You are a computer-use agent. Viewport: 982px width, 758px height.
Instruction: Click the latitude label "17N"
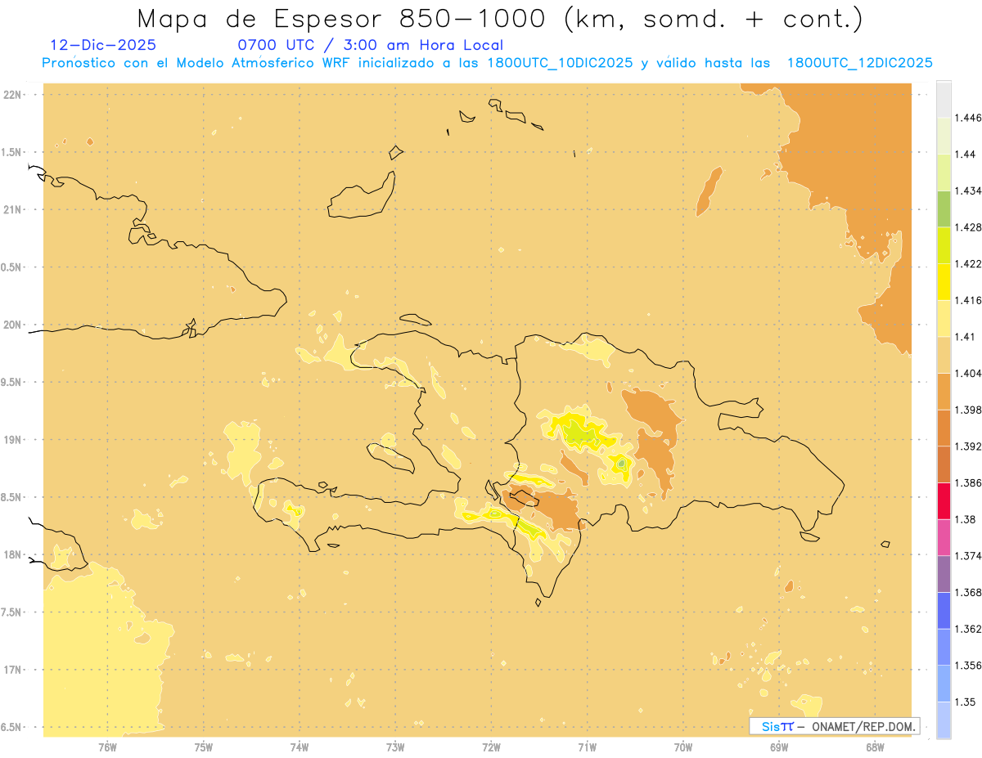point(14,670)
